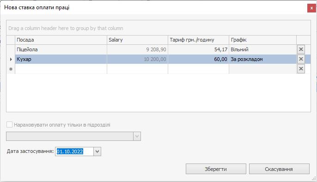This screenshot has height=182, width=317.
Task: Click the 54,17 tariff cell for Піцейола
Action: click(x=198, y=49)
